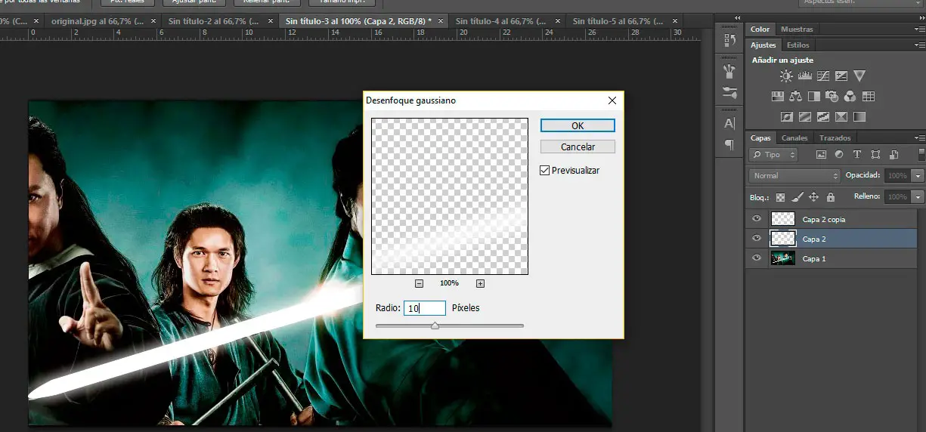This screenshot has height=432, width=926.
Task: Uncheck the Previsualizar checkbox
Action: point(545,171)
